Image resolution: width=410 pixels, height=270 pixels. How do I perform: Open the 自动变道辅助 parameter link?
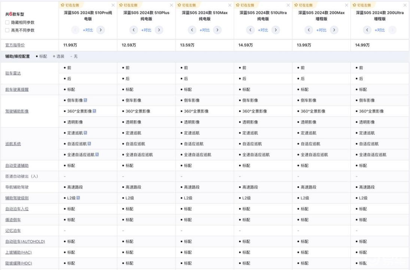click(x=17, y=165)
